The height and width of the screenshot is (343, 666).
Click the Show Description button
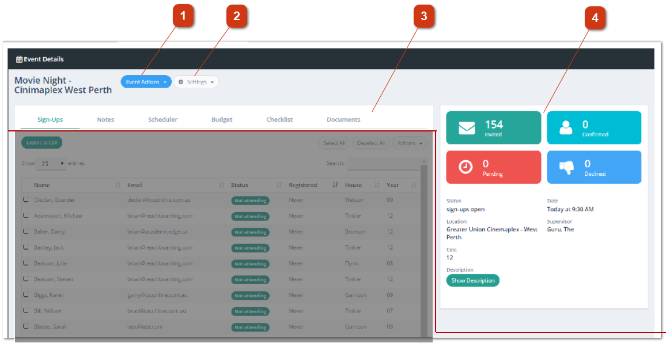(473, 281)
